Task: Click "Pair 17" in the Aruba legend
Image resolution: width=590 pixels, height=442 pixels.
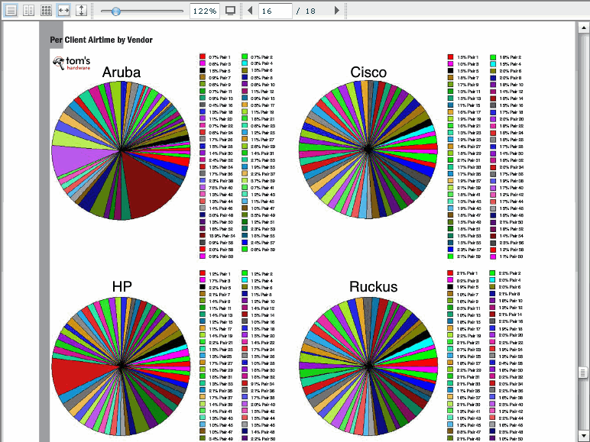Action: pos(269,105)
